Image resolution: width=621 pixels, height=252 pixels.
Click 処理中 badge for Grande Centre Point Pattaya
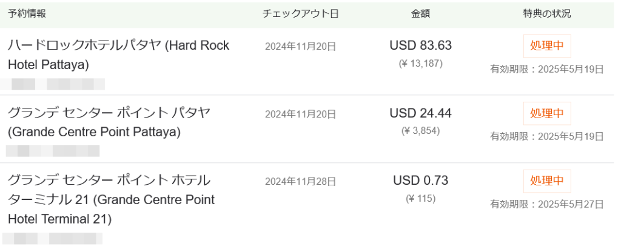pos(546,113)
